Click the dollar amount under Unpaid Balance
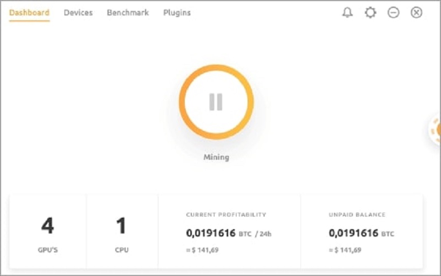This screenshot has width=441, height=276. 346,250
